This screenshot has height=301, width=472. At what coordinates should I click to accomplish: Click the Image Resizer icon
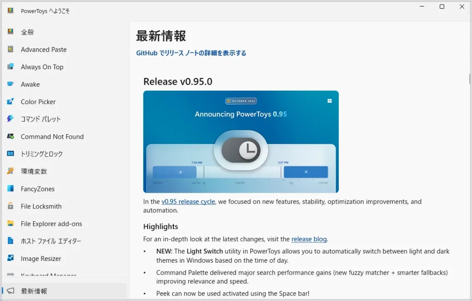pos(11,259)
